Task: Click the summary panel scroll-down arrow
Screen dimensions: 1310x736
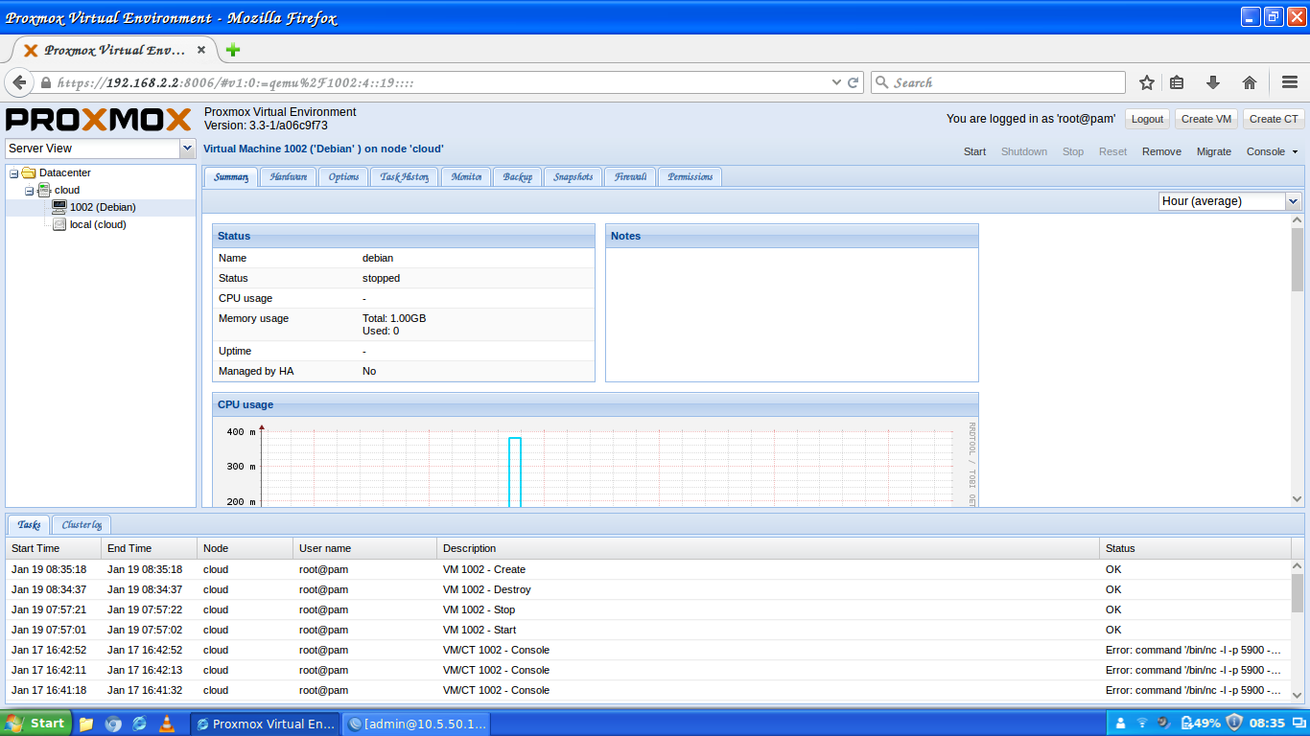Action: click(x=1297, y=499)
